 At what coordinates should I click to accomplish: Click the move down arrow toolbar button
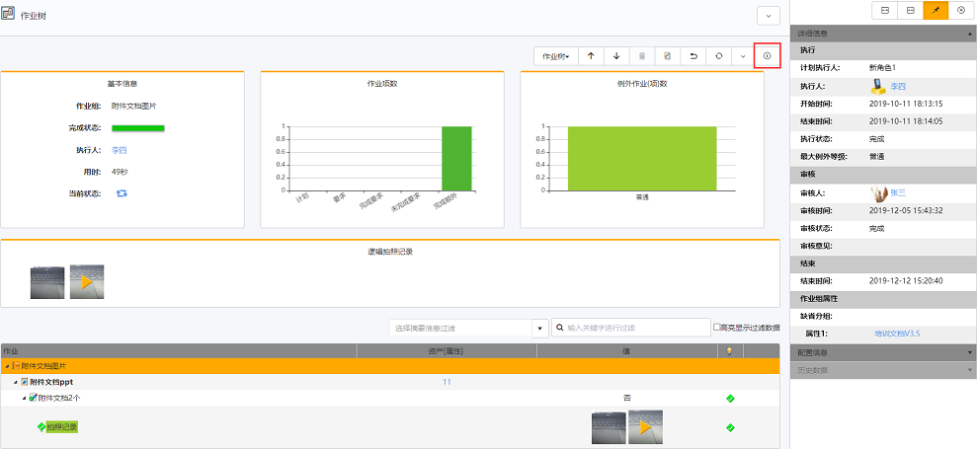pyautogui.click(x=616, y=56)
